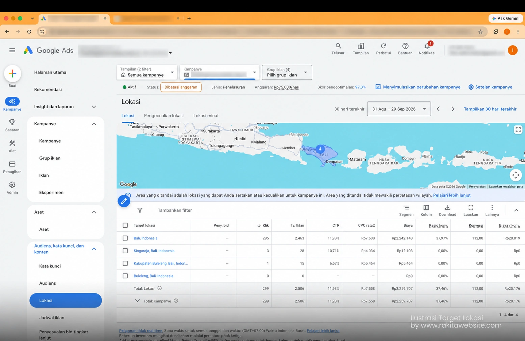Open Kata kunci in sidebar menu

(50, 266)
